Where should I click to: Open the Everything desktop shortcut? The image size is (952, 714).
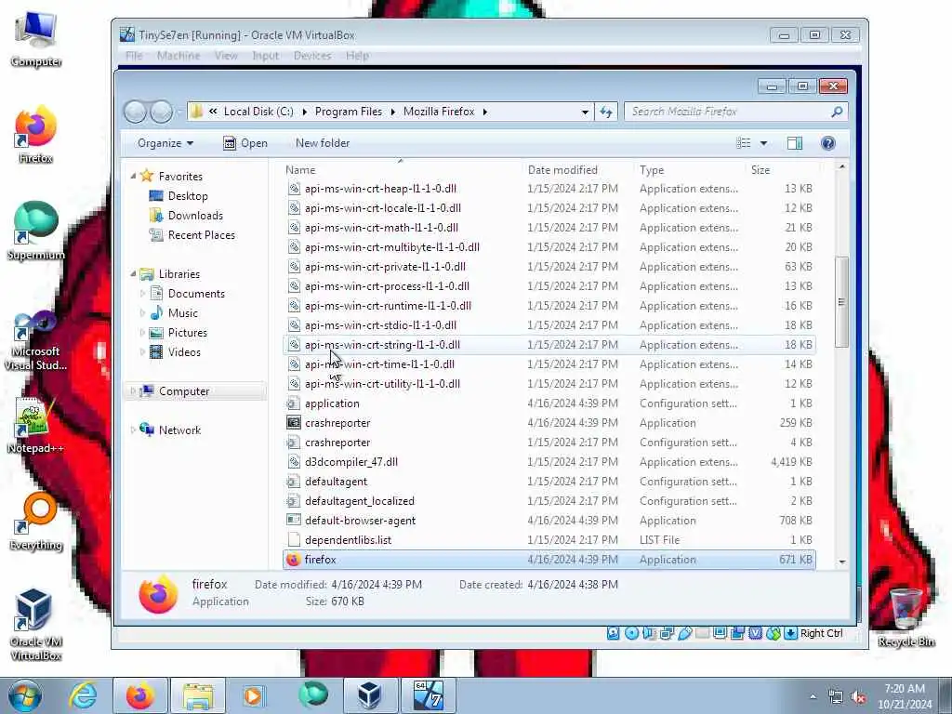36,522
